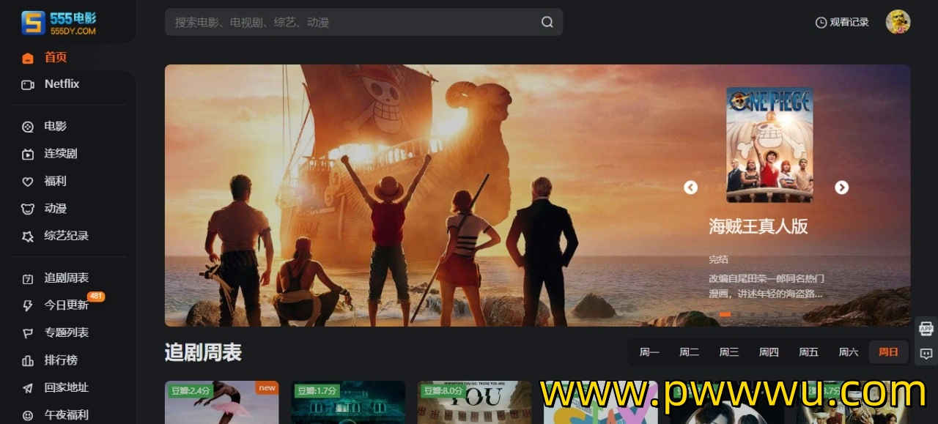Select the flag icon beside 专题列表
Screen dimensions: 938x424
click(28, 333)
